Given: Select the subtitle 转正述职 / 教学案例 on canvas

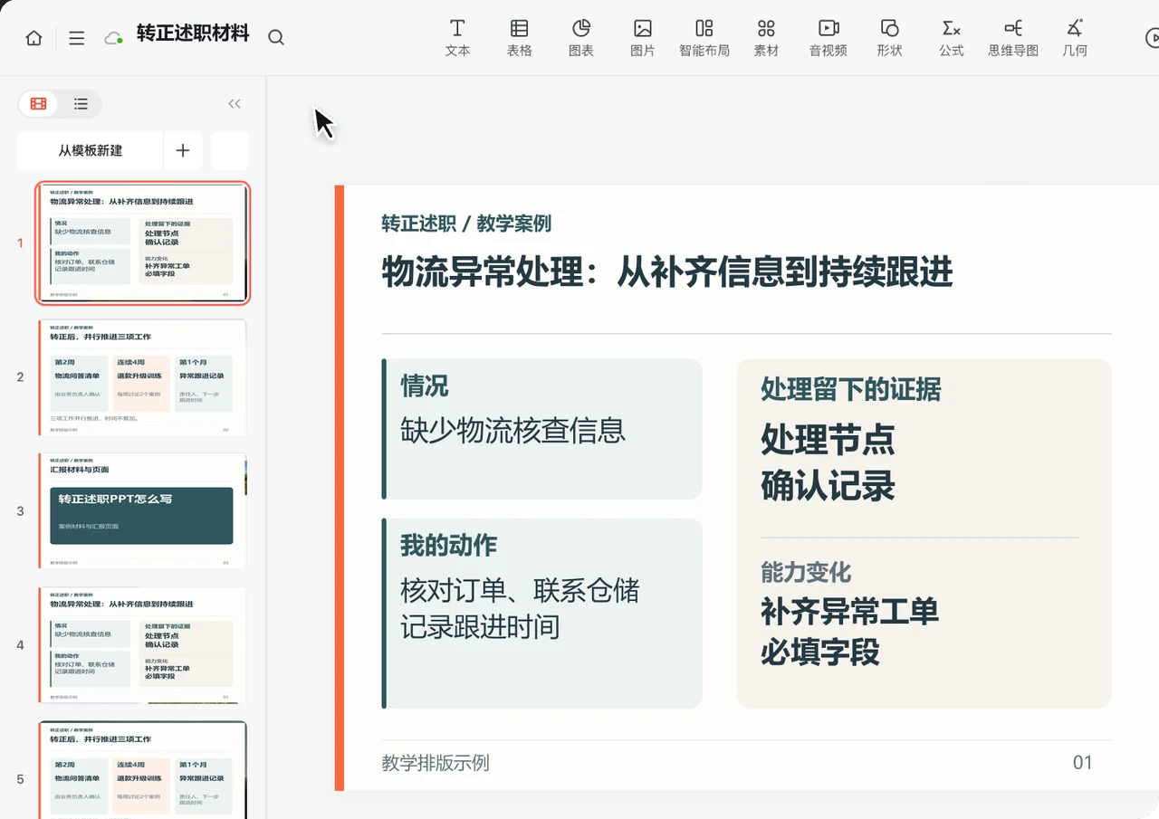Looking at the screenshot, I should point(466,224).
